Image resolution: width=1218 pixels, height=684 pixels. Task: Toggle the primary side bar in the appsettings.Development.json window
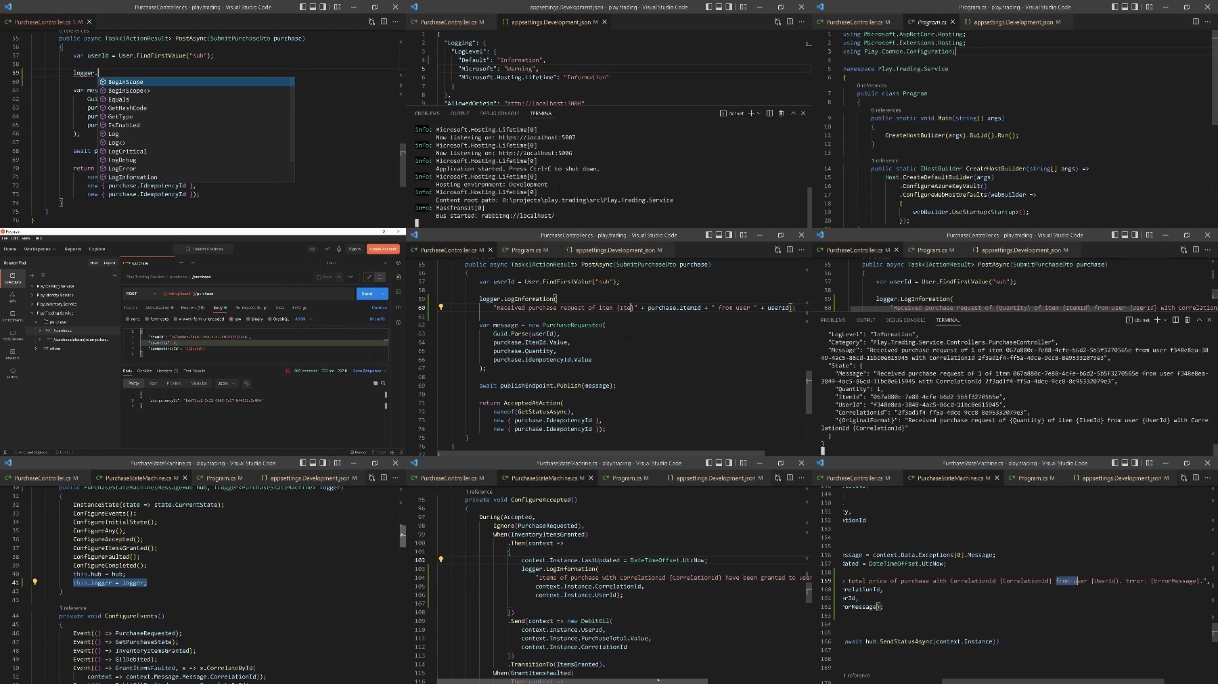click(708, 7)
